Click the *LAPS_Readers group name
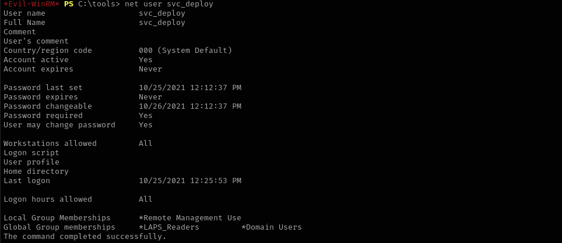Viewport: 562px width, 243px height. tap(169, 227)
